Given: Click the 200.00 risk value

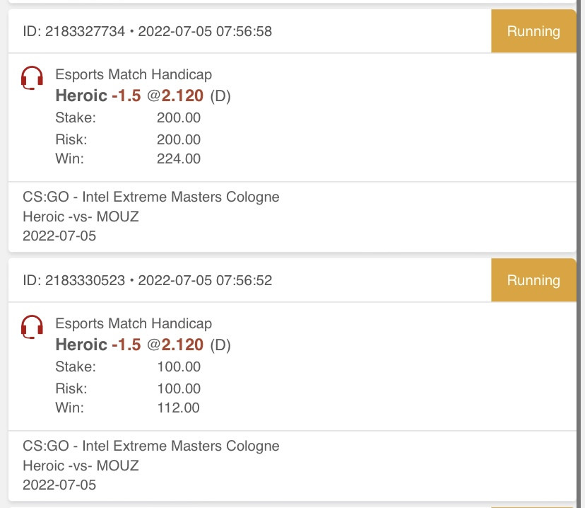Looking at the screenshot, I should click(x=179, y=139).
